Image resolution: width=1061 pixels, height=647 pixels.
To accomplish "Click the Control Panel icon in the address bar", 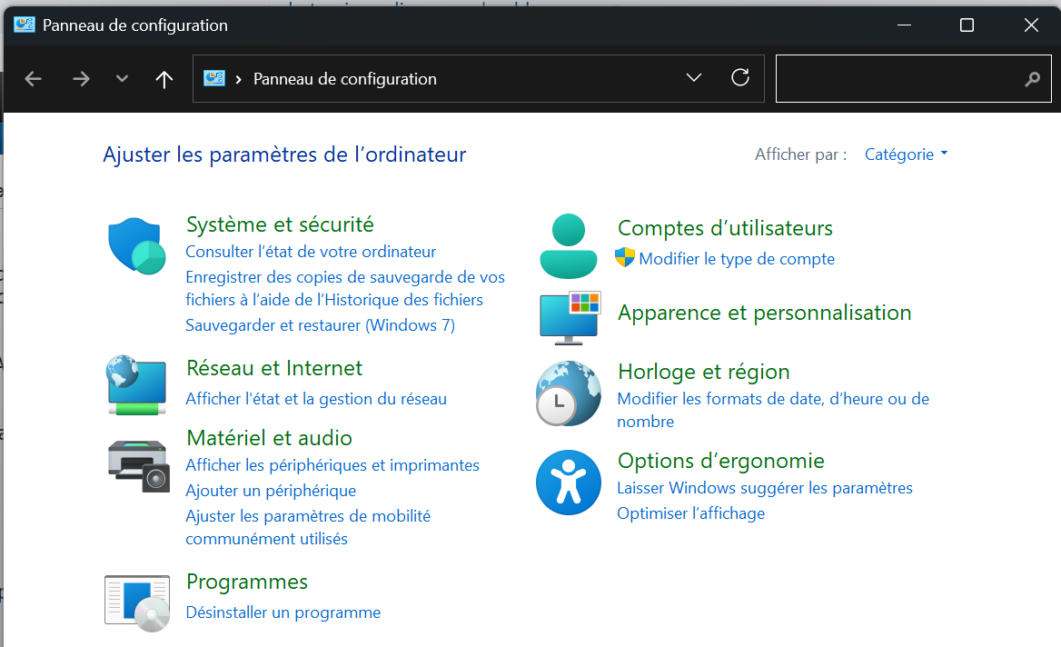I will [x=214, y=78].
